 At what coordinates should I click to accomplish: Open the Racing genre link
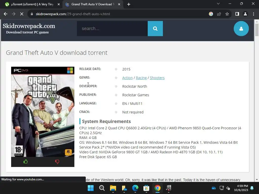coord(141,78)
